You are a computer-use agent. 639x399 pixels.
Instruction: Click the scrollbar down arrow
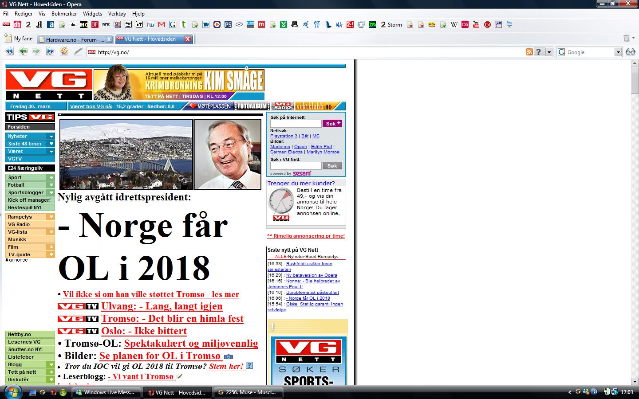(x=635, y=381)
